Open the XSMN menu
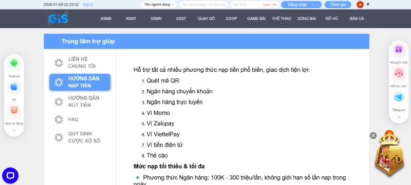Screen dimensions: 411x185 point(156,18)
